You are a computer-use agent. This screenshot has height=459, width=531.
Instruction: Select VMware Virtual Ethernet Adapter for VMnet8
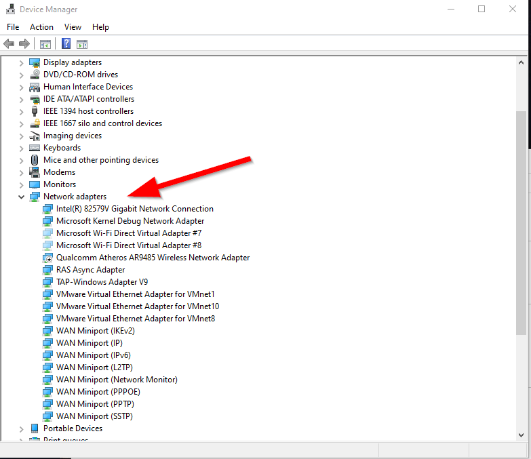pyautogui.click(x=136, y=319)
